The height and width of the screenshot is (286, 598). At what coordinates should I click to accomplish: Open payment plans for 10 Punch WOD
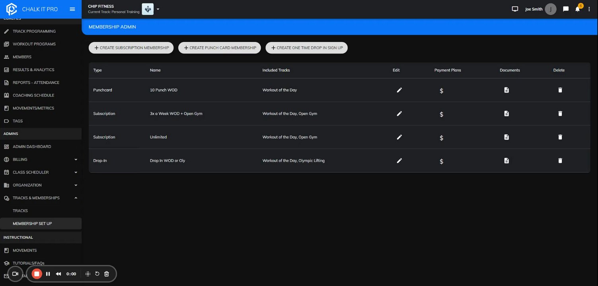pos(441,91)
